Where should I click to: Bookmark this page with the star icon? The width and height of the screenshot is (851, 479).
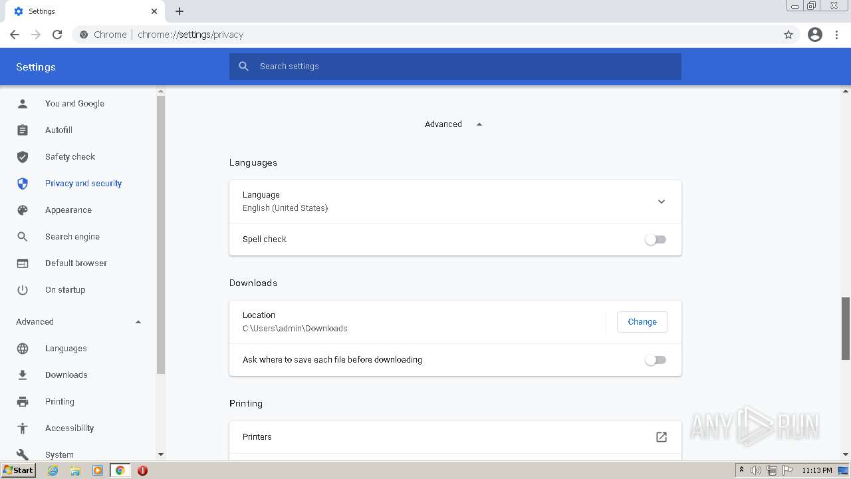pos(789,35)
